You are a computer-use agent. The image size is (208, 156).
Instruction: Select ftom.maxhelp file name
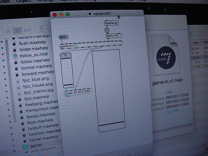click(x=40, y=121)
